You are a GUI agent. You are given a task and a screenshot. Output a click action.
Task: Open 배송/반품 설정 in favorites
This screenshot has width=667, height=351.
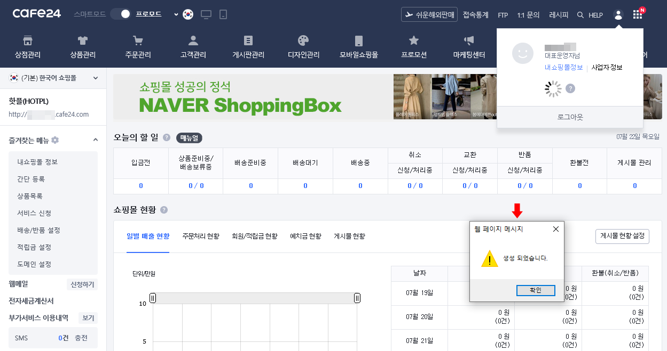tap(38, 230)
